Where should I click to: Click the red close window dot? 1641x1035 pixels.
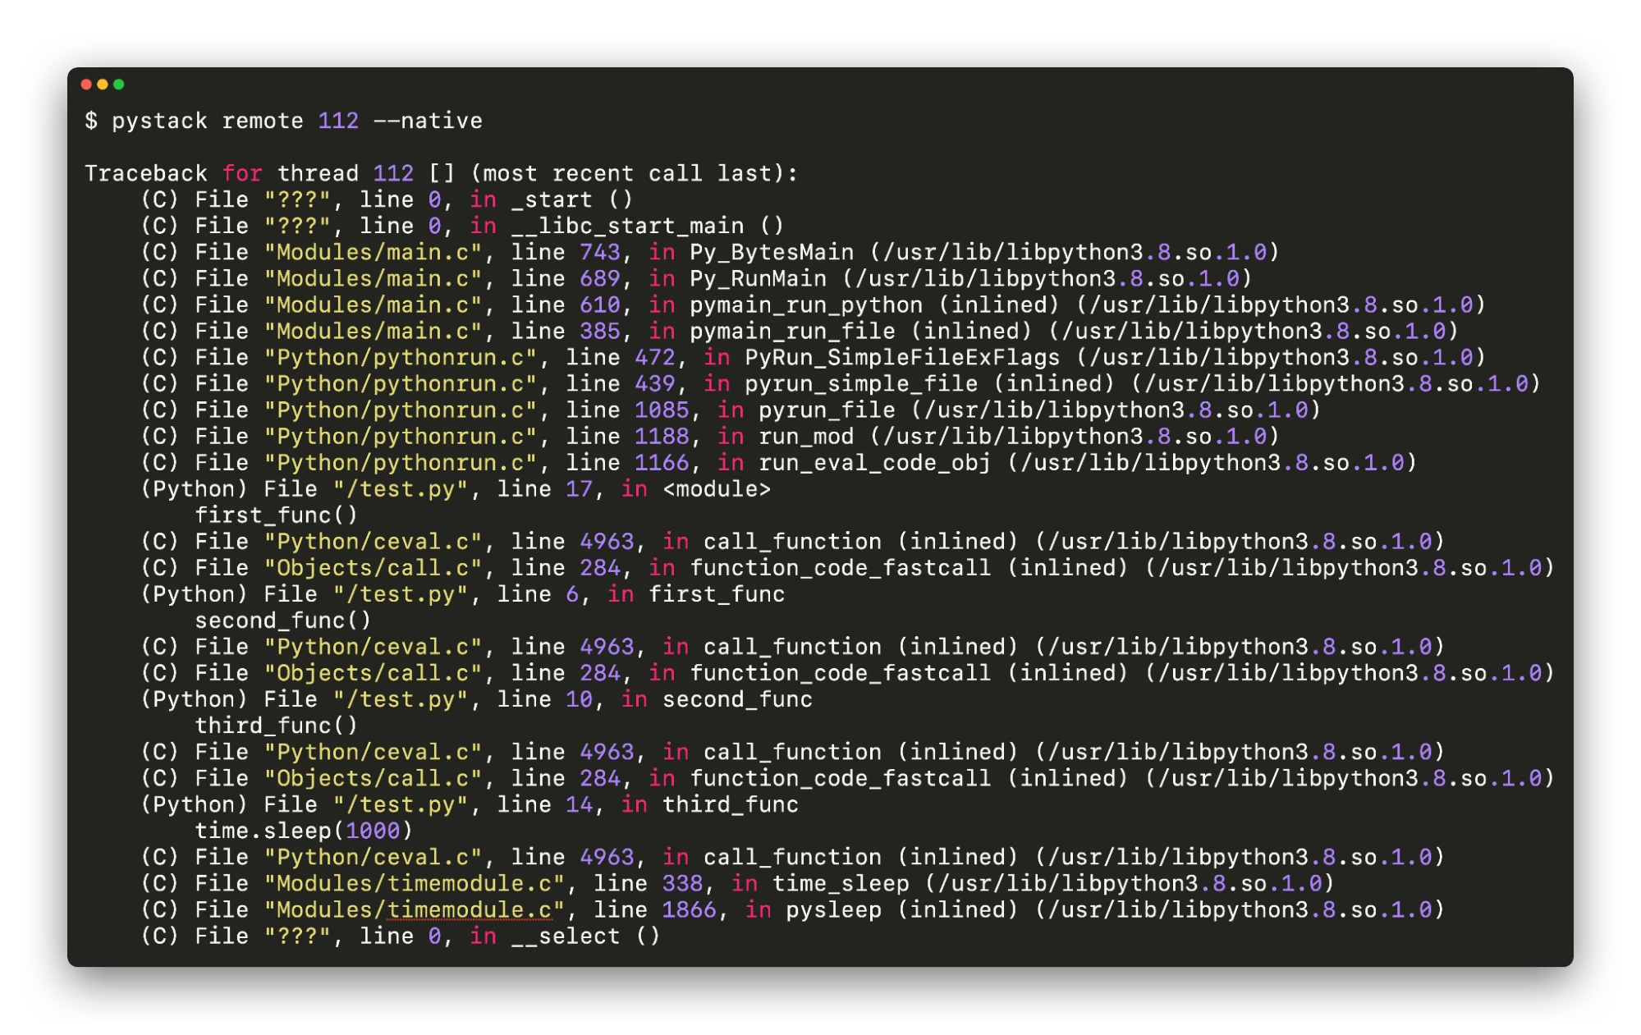pos(86,85)
